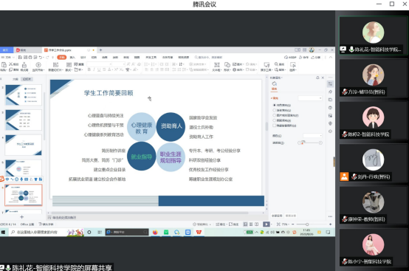This screenshot has height=271, width=409.
Task: Click the save icon in quick access toolbar
Action: tap(20, 58)
